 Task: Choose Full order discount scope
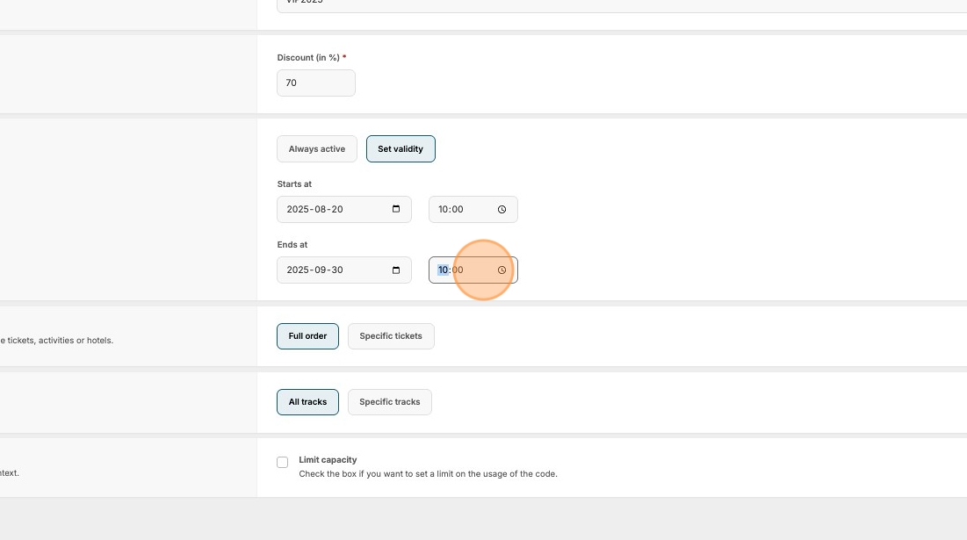pos(307,336)
